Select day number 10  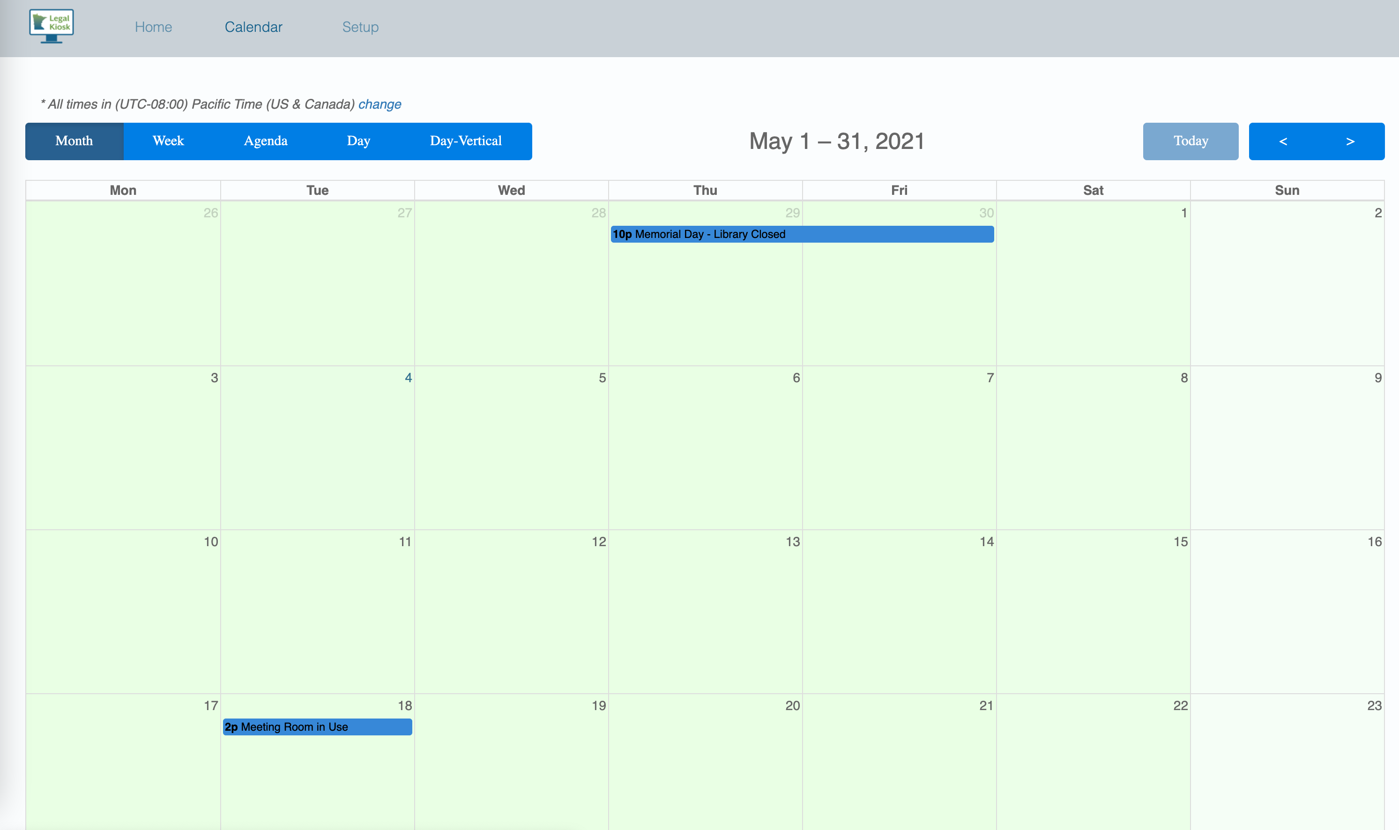(x=211, y=541)
